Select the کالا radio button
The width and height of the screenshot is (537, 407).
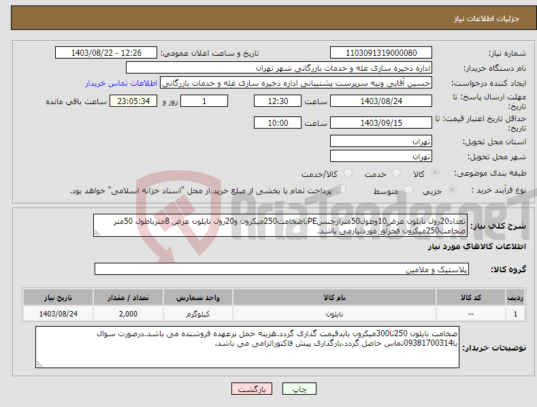[x=435, y=173]
